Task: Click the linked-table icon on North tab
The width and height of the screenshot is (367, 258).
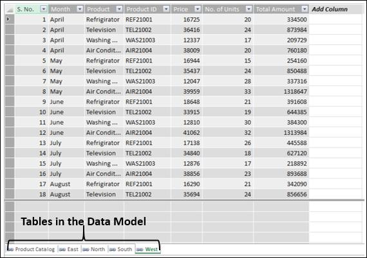Action: coord(86,250)
